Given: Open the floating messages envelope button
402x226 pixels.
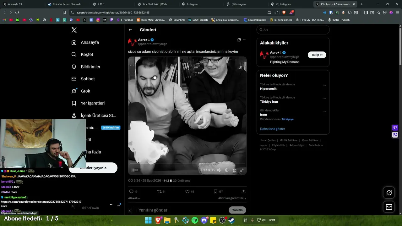Looking at the screenshot, I should point(389,207).
